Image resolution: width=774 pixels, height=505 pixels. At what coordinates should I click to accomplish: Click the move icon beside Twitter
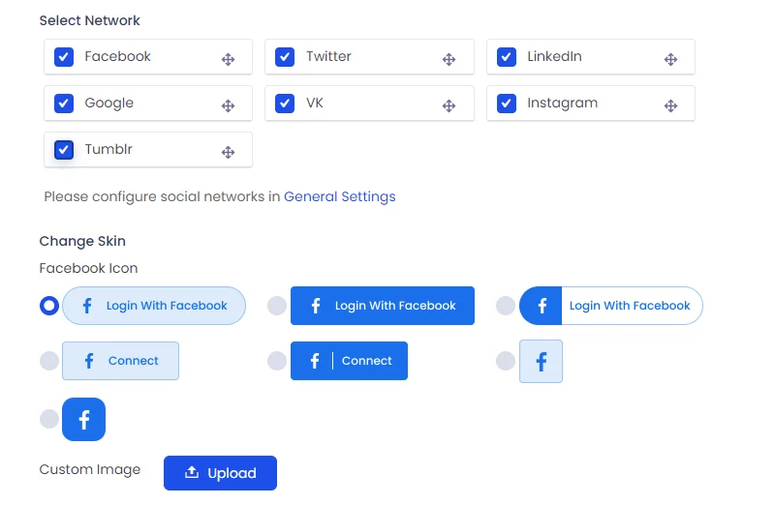click(449, 59)
